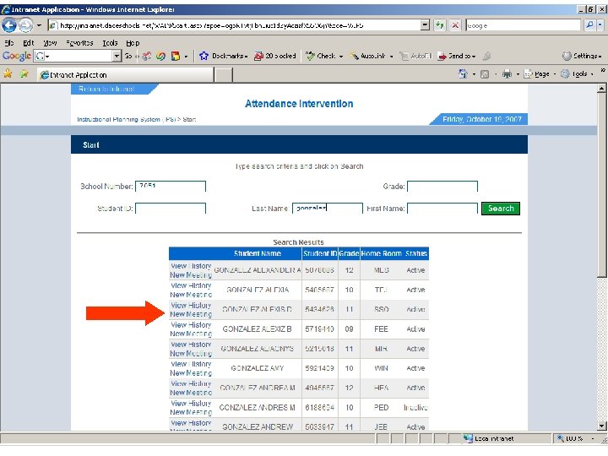
Task: Click in the School Number field
Action: click(x=171, y=186)
